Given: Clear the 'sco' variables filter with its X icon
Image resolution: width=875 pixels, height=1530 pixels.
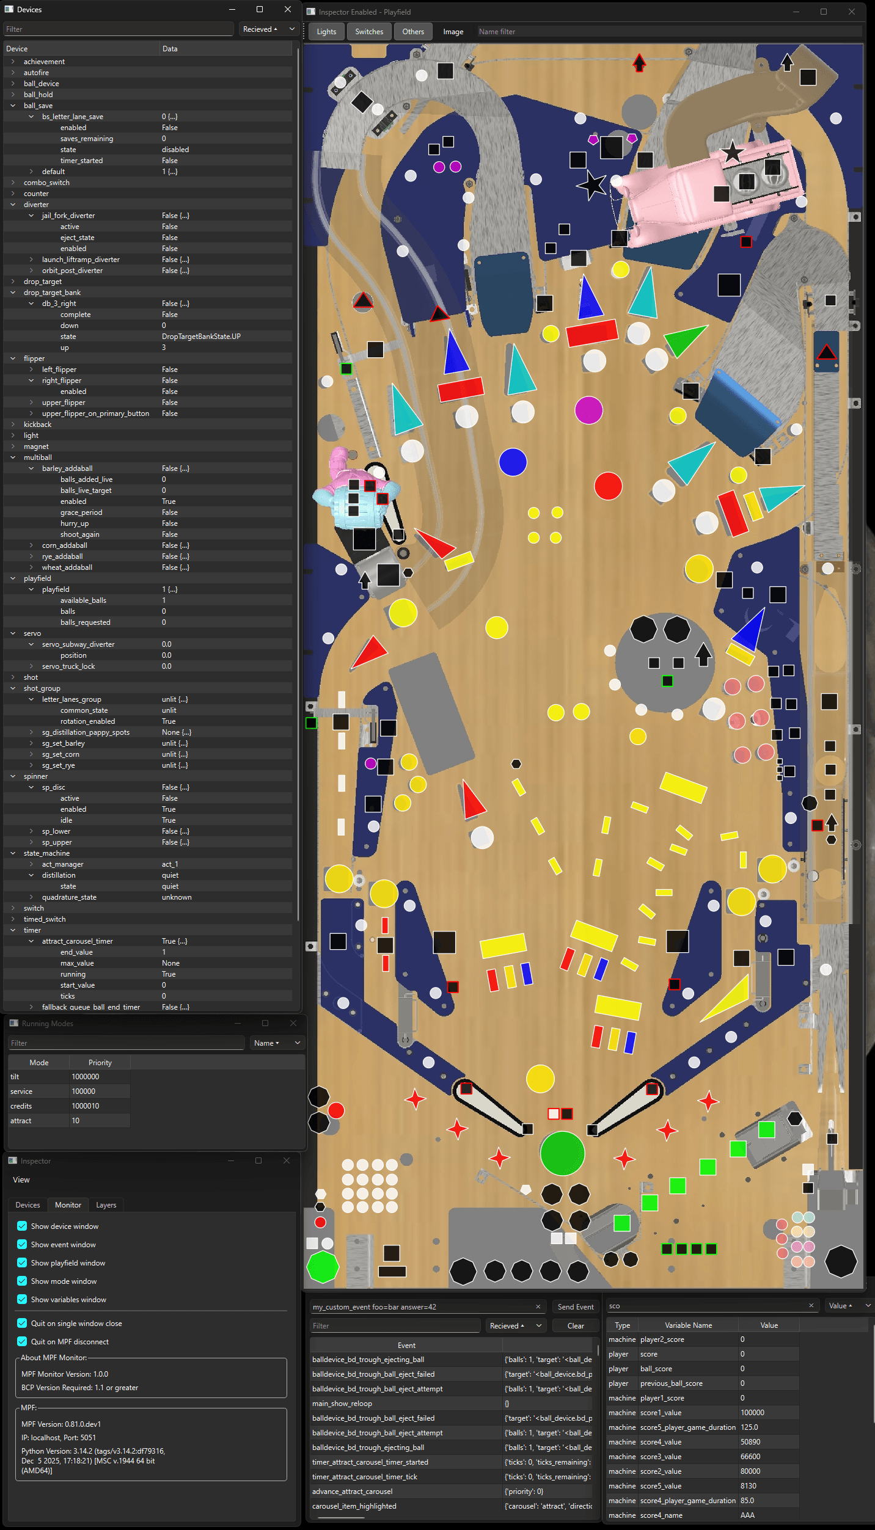Looking at the screenshot, I should point(811,1305).
